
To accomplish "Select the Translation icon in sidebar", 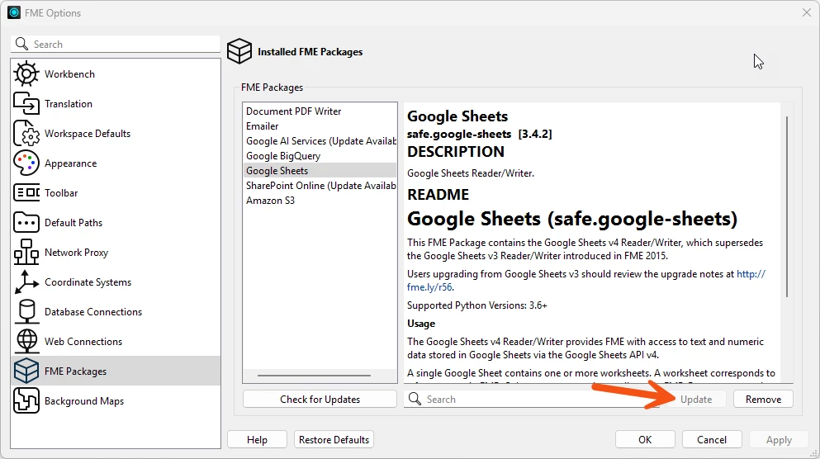I will pos(26,103).
